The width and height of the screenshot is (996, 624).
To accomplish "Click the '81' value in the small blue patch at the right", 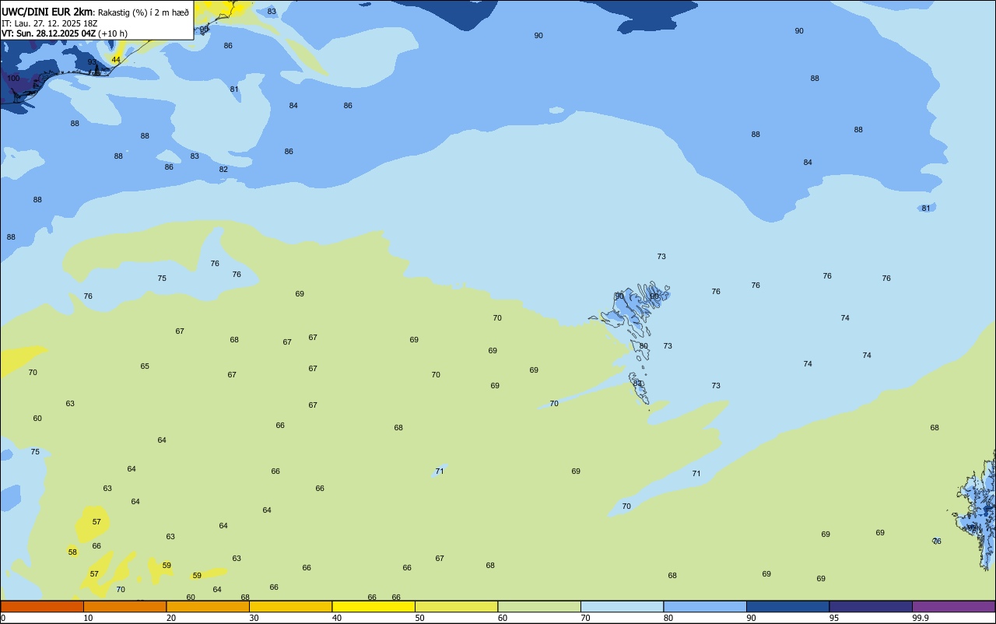I will pyautogui.click(x=926, y=209).
